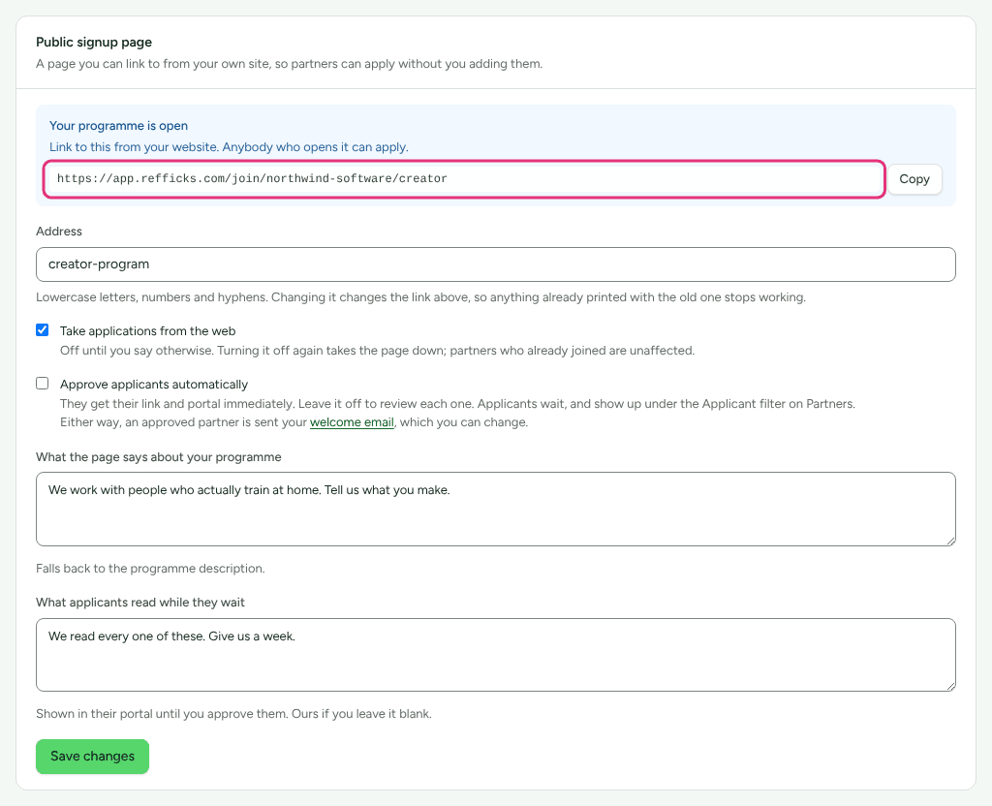The image size is (992, 806).
Task: Select the signup URL field
Action: pyautogui.click(x=464, y=179)
